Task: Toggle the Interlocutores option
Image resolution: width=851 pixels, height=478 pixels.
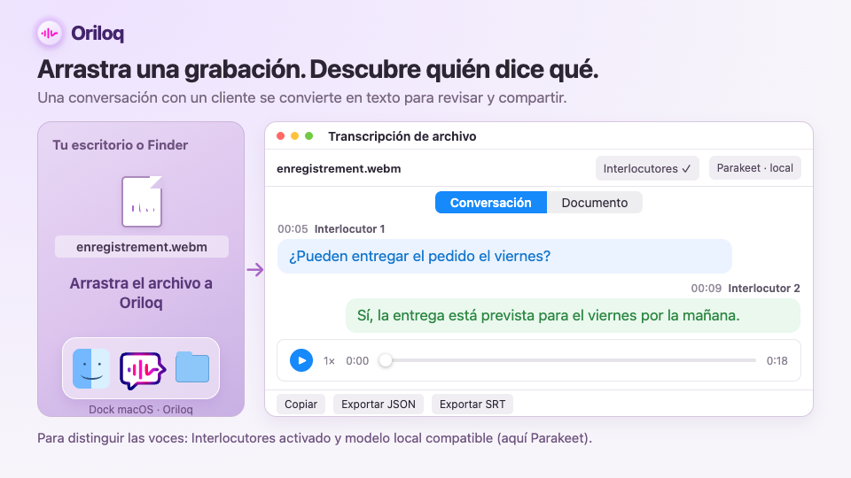Action: pos(647,168)
